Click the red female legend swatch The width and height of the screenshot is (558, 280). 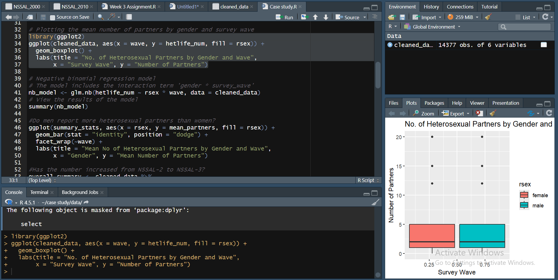pos(524,195)
